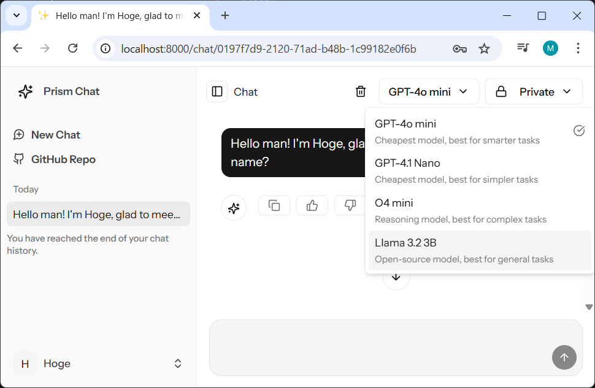Open the GitHub Repo link
This screenshot has width=595, height=388.
(x=63, y=159)
